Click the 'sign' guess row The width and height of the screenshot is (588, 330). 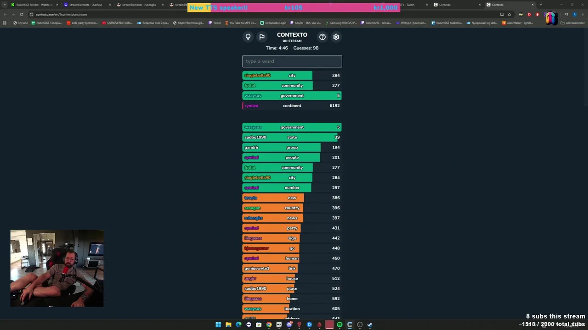[x=292, y=238]
